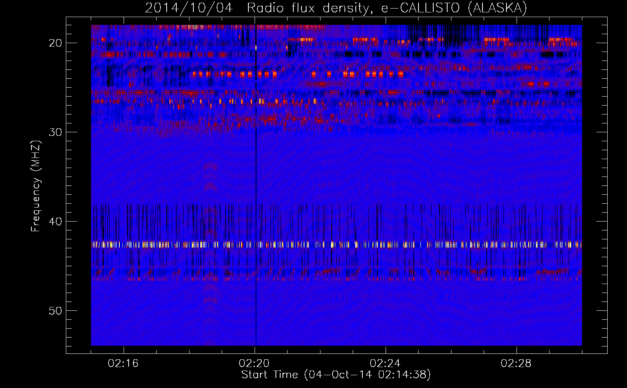Screen dimensions: 627x388
Task: Click the 'Frequency (MHZ)' y-axis label
Action: point(36,186)
